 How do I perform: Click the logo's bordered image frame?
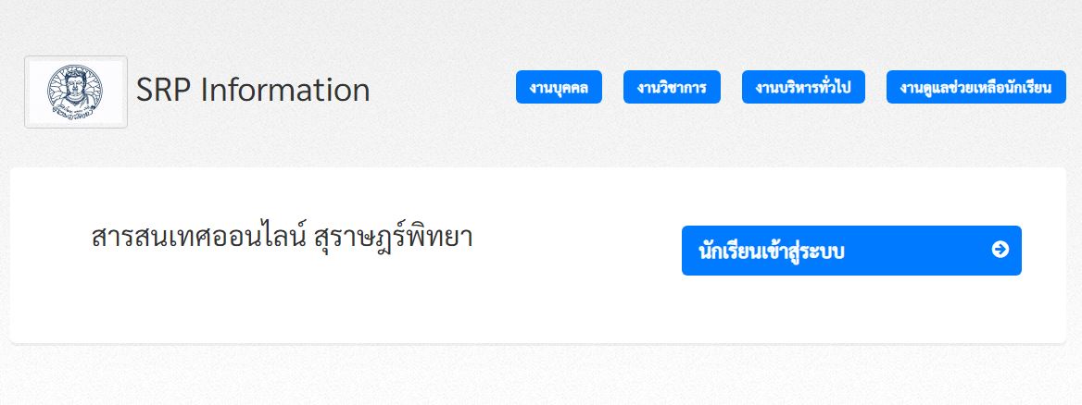76,92
